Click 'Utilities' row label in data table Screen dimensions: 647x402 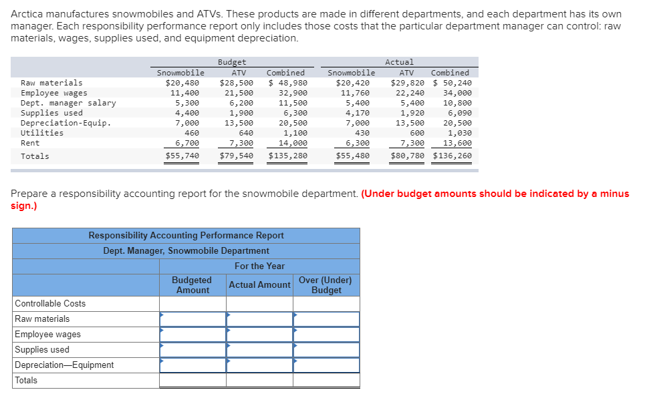click(x=42, y=133)
